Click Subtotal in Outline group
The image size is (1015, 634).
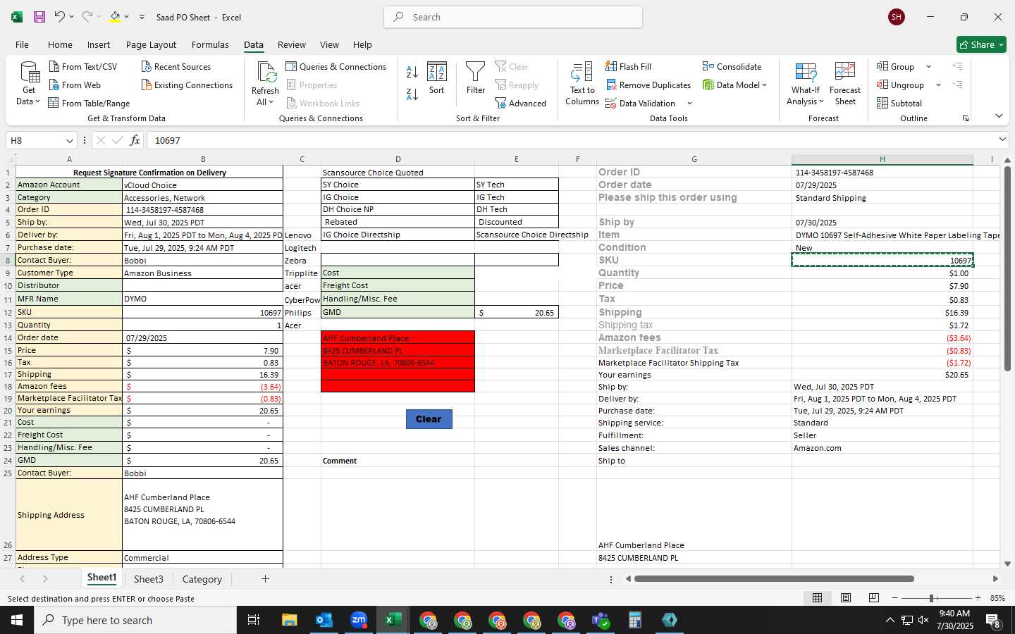pyautogui.click(x=899, y=104)
